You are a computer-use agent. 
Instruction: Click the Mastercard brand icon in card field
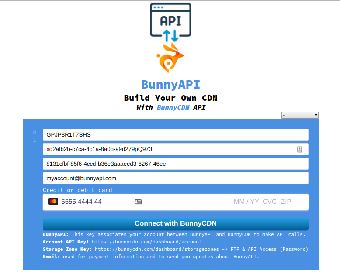point(53,202)
